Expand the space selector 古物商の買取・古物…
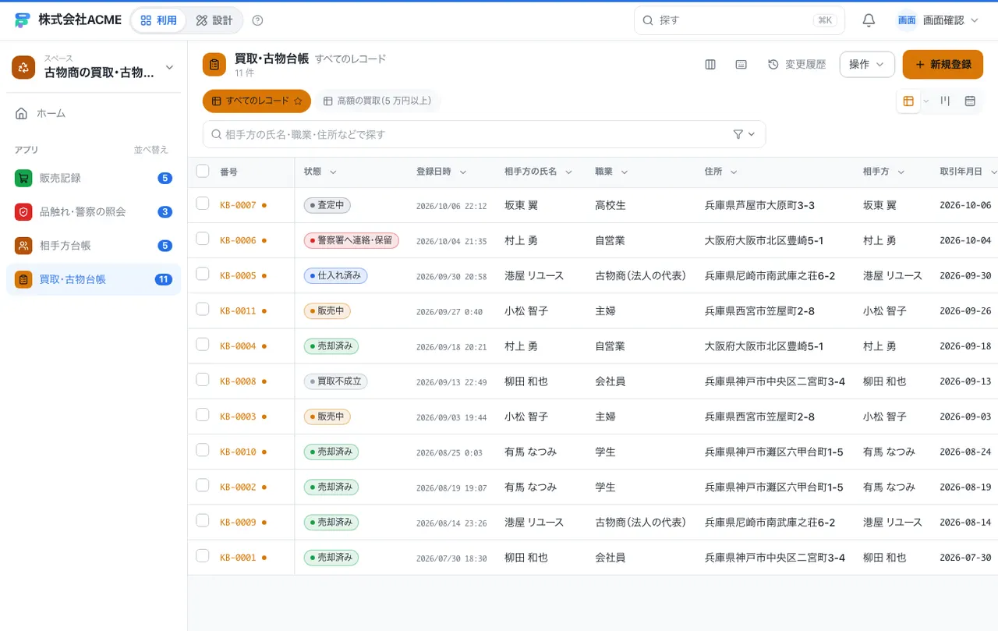 coord(94,67)
